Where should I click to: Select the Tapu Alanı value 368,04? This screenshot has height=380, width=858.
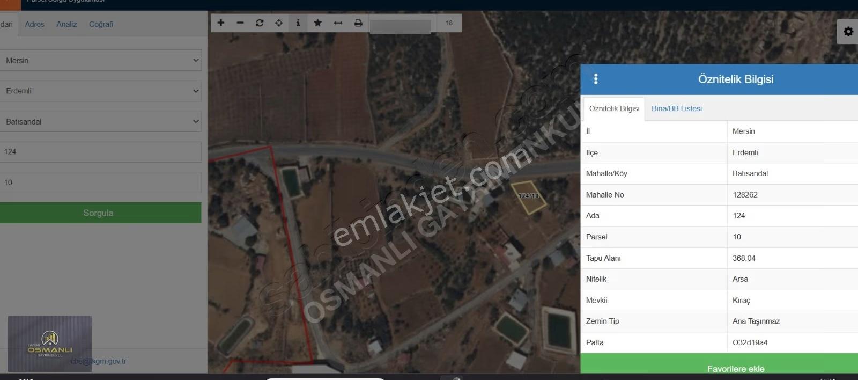(x=744, y=258)
